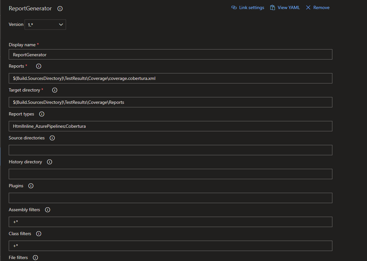Open info icon next to Source directories

pos(52,138)
